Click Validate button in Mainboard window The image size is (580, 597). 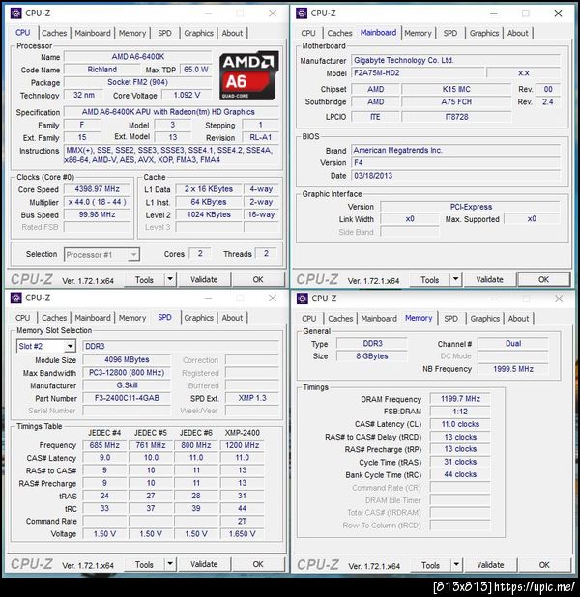coord(489,279)
